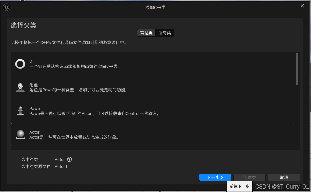
Task: Click the class list scrollbar
Action: [x=297, y=69]
